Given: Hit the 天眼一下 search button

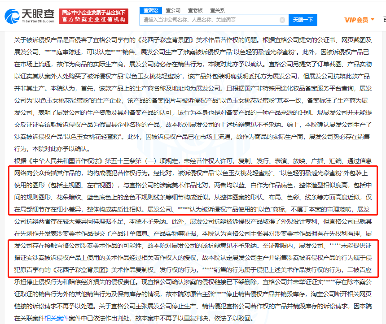Looking at the screenshot, I should tap(303, 20).
